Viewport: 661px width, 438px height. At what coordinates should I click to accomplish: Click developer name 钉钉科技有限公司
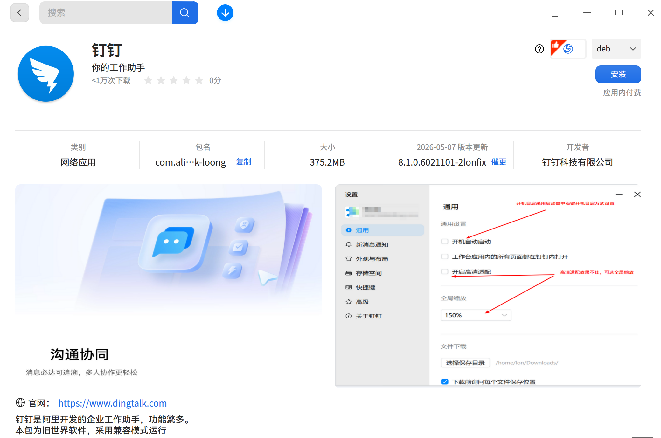click(x=577, y=162)
